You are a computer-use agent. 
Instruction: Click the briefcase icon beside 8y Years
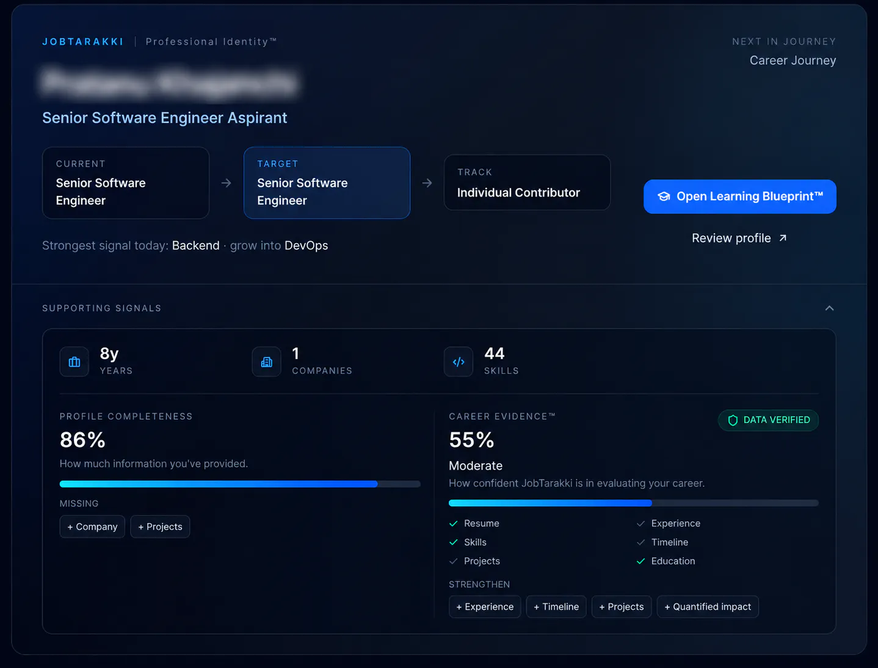(74, 362)
